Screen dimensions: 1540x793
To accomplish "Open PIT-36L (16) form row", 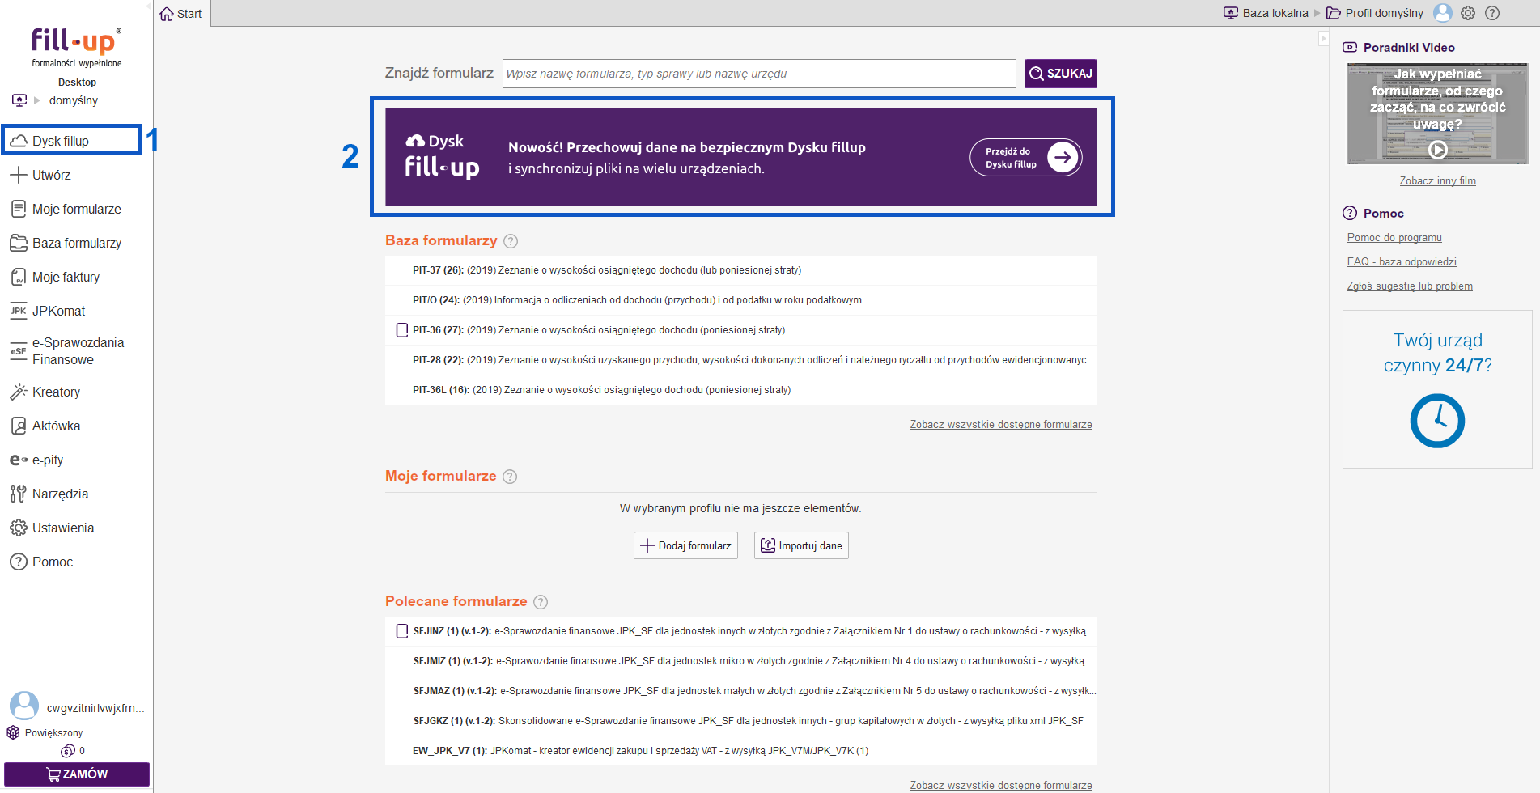I will point(741,390).
